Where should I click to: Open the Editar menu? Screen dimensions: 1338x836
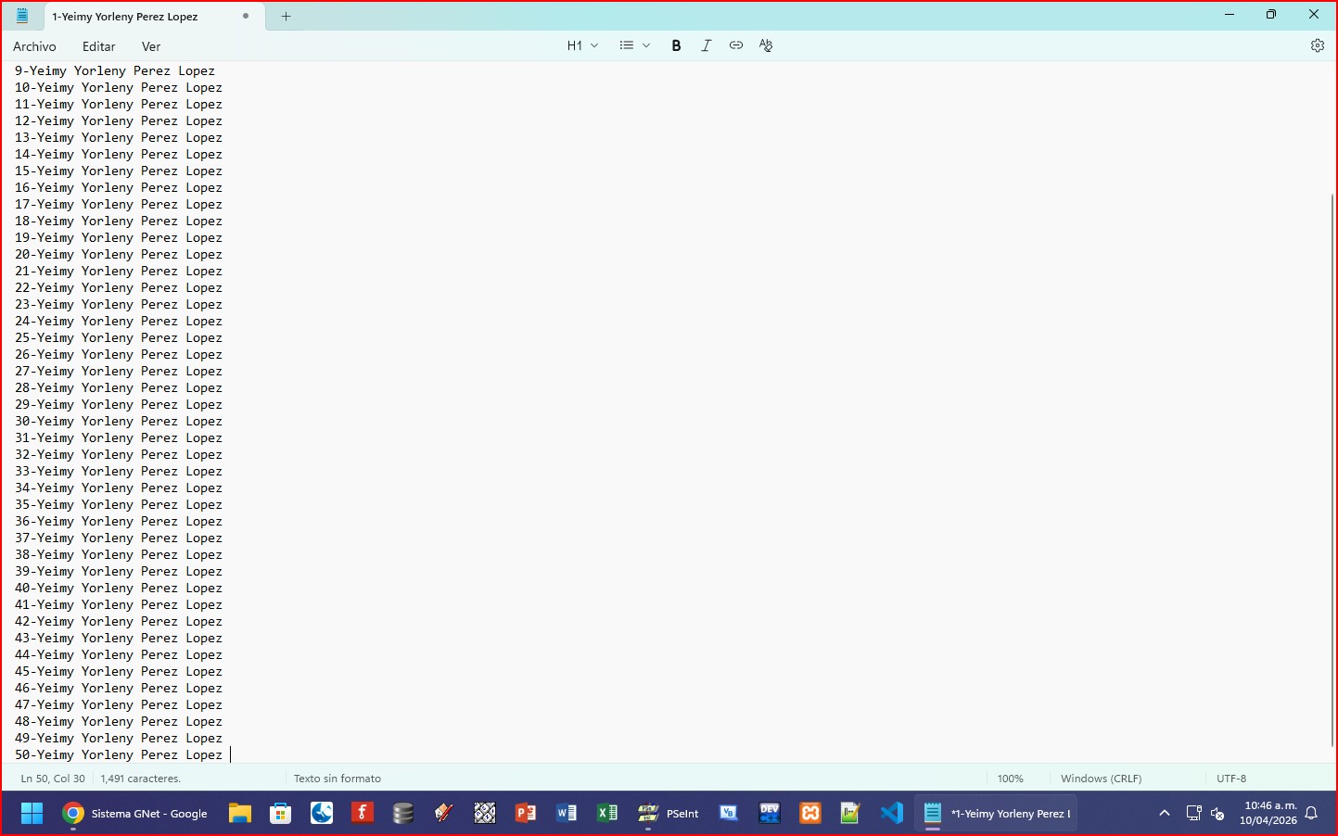98,46
